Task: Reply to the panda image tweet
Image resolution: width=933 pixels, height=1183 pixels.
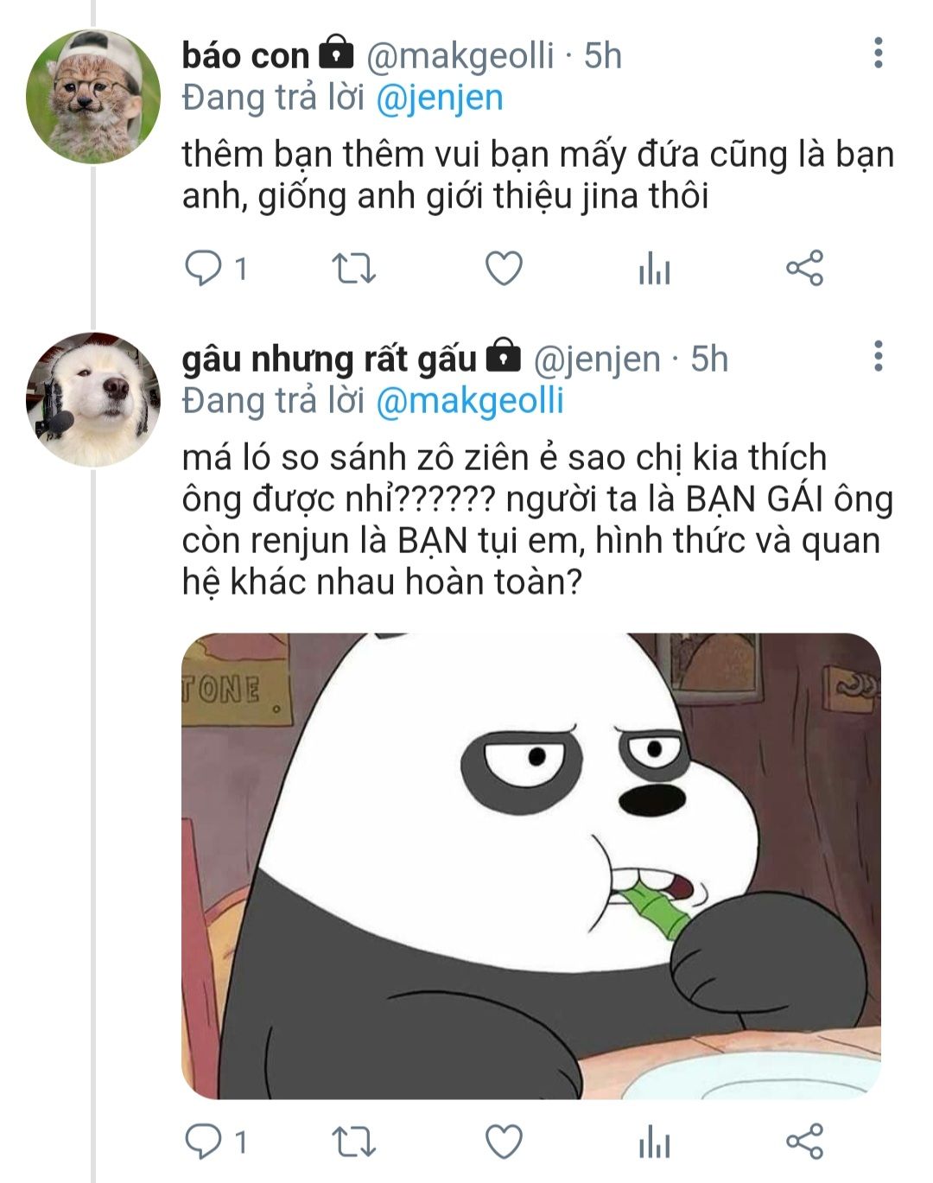Action: coord(204,1142)
